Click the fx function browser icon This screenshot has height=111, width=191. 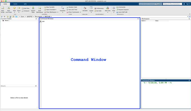[x=40, y=22]
